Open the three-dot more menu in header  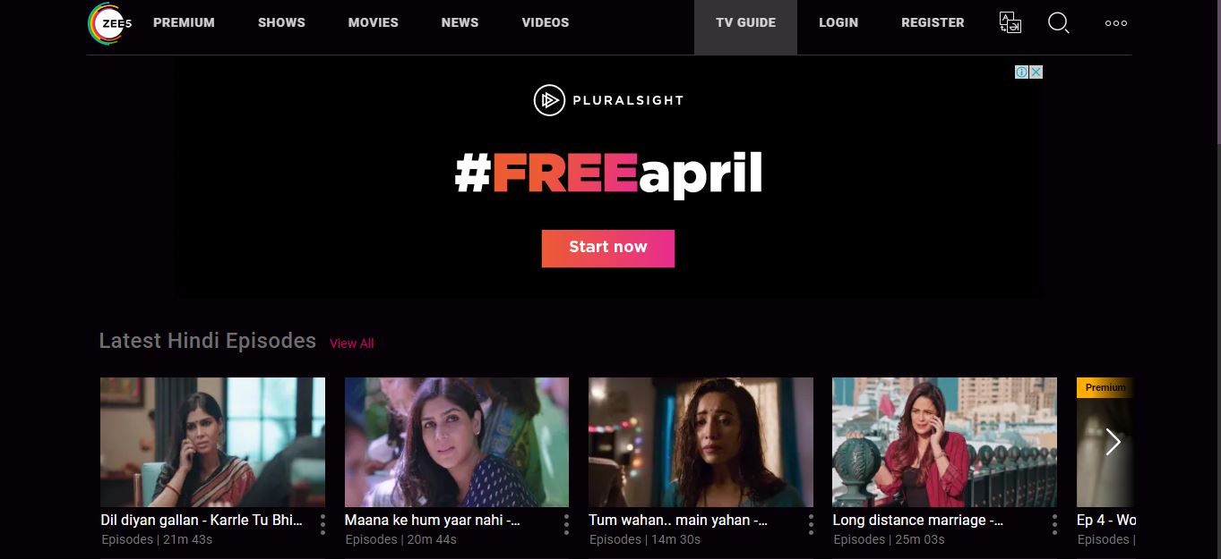pyautogui.click(x=1116, y=23)
